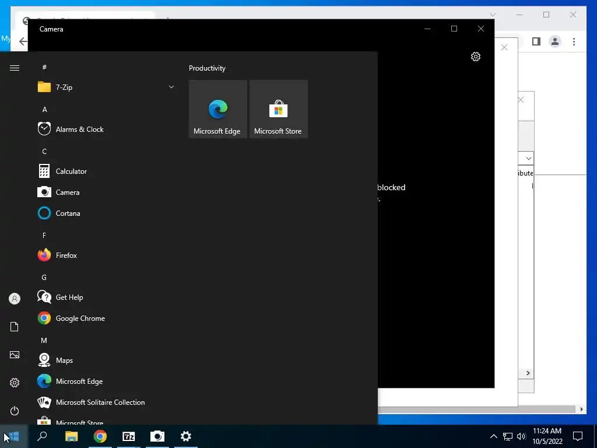Click the C letter index header
Image resolution: width=597 pixels, height=448 pixels.
tap(44, 151)
